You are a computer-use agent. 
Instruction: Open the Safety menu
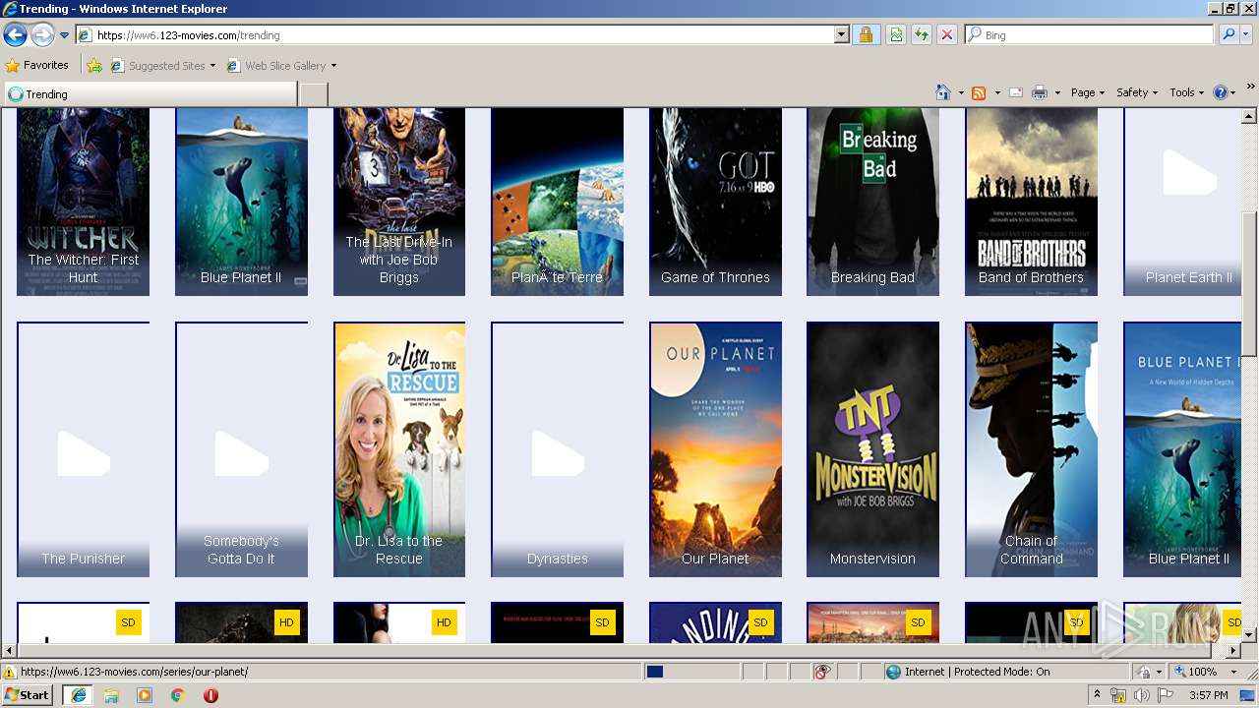[1137, 92]
